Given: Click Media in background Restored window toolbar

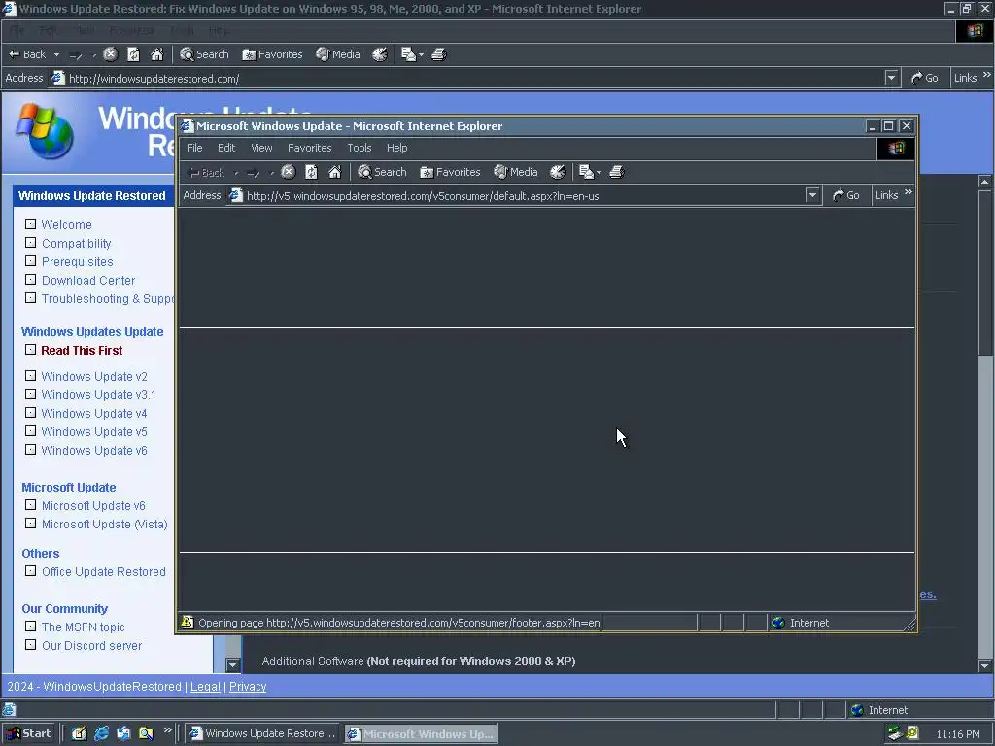Looking at the screenshot, I should pyautogui.click(x=338, y=54).
